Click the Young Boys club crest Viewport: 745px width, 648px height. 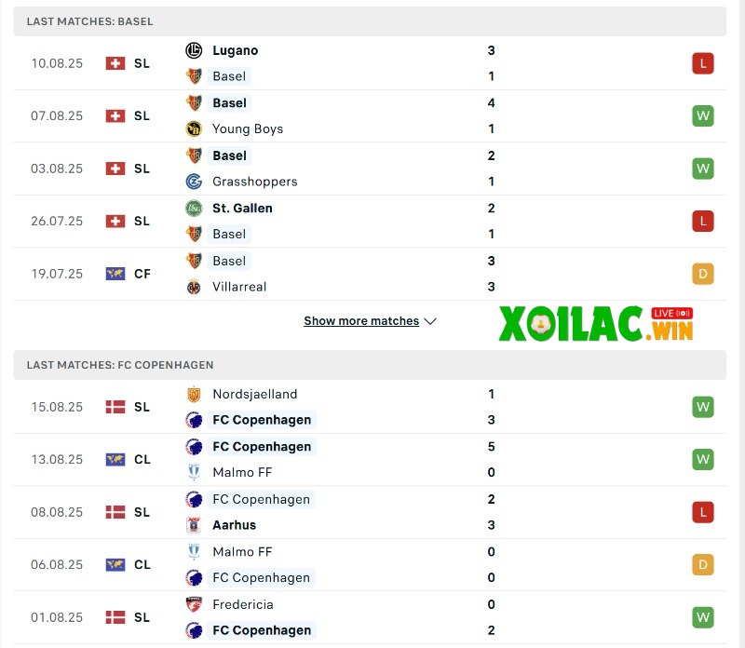(x=194, y=128)
